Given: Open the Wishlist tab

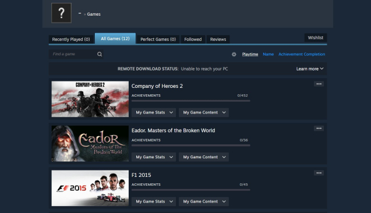Looking at the screenshot, I should 316,38.
